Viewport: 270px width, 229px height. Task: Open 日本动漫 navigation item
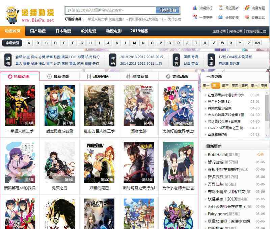[x=63, y=31]
